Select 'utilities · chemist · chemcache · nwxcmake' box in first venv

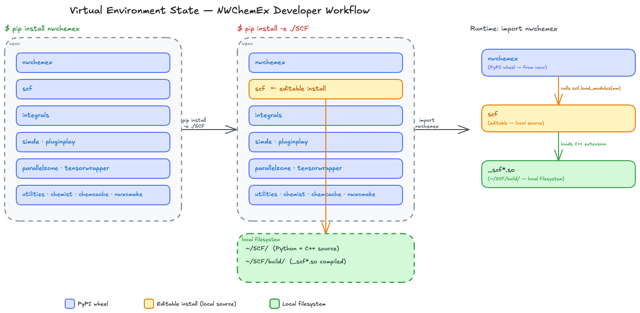[x=93, y=195]
